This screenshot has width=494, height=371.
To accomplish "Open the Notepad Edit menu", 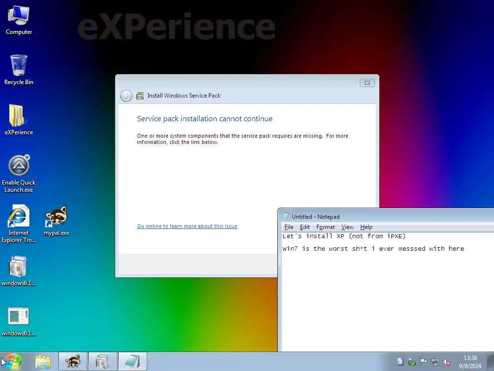I will tap(305, 227).
